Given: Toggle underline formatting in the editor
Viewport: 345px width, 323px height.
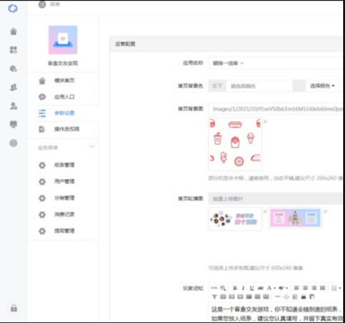Looking at the screenshot, I should [x=252, y=288].
